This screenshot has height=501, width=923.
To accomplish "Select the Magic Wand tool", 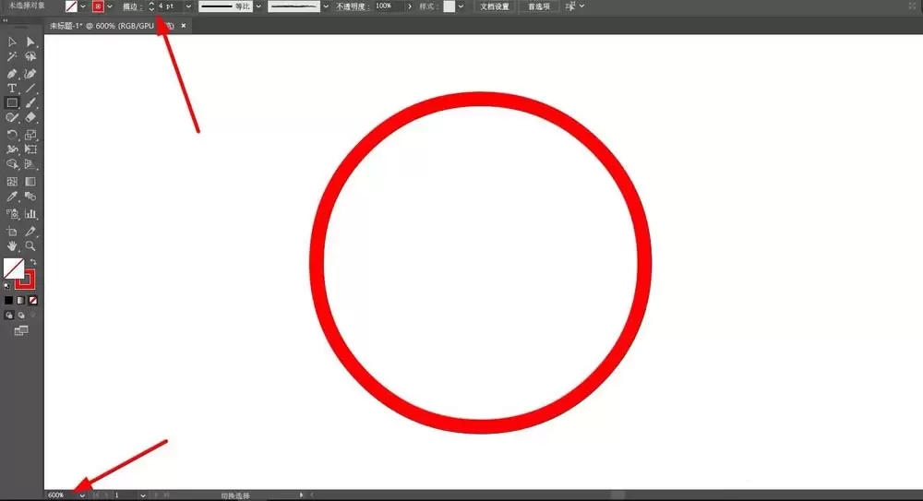I will [x=12, y=56].
